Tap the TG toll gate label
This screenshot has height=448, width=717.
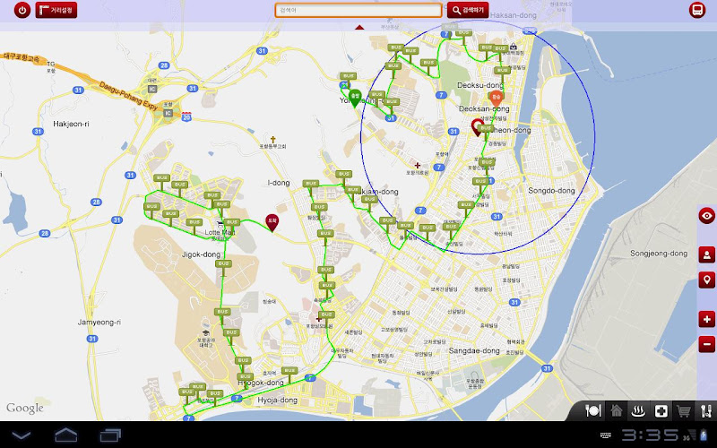click(51, 64)
